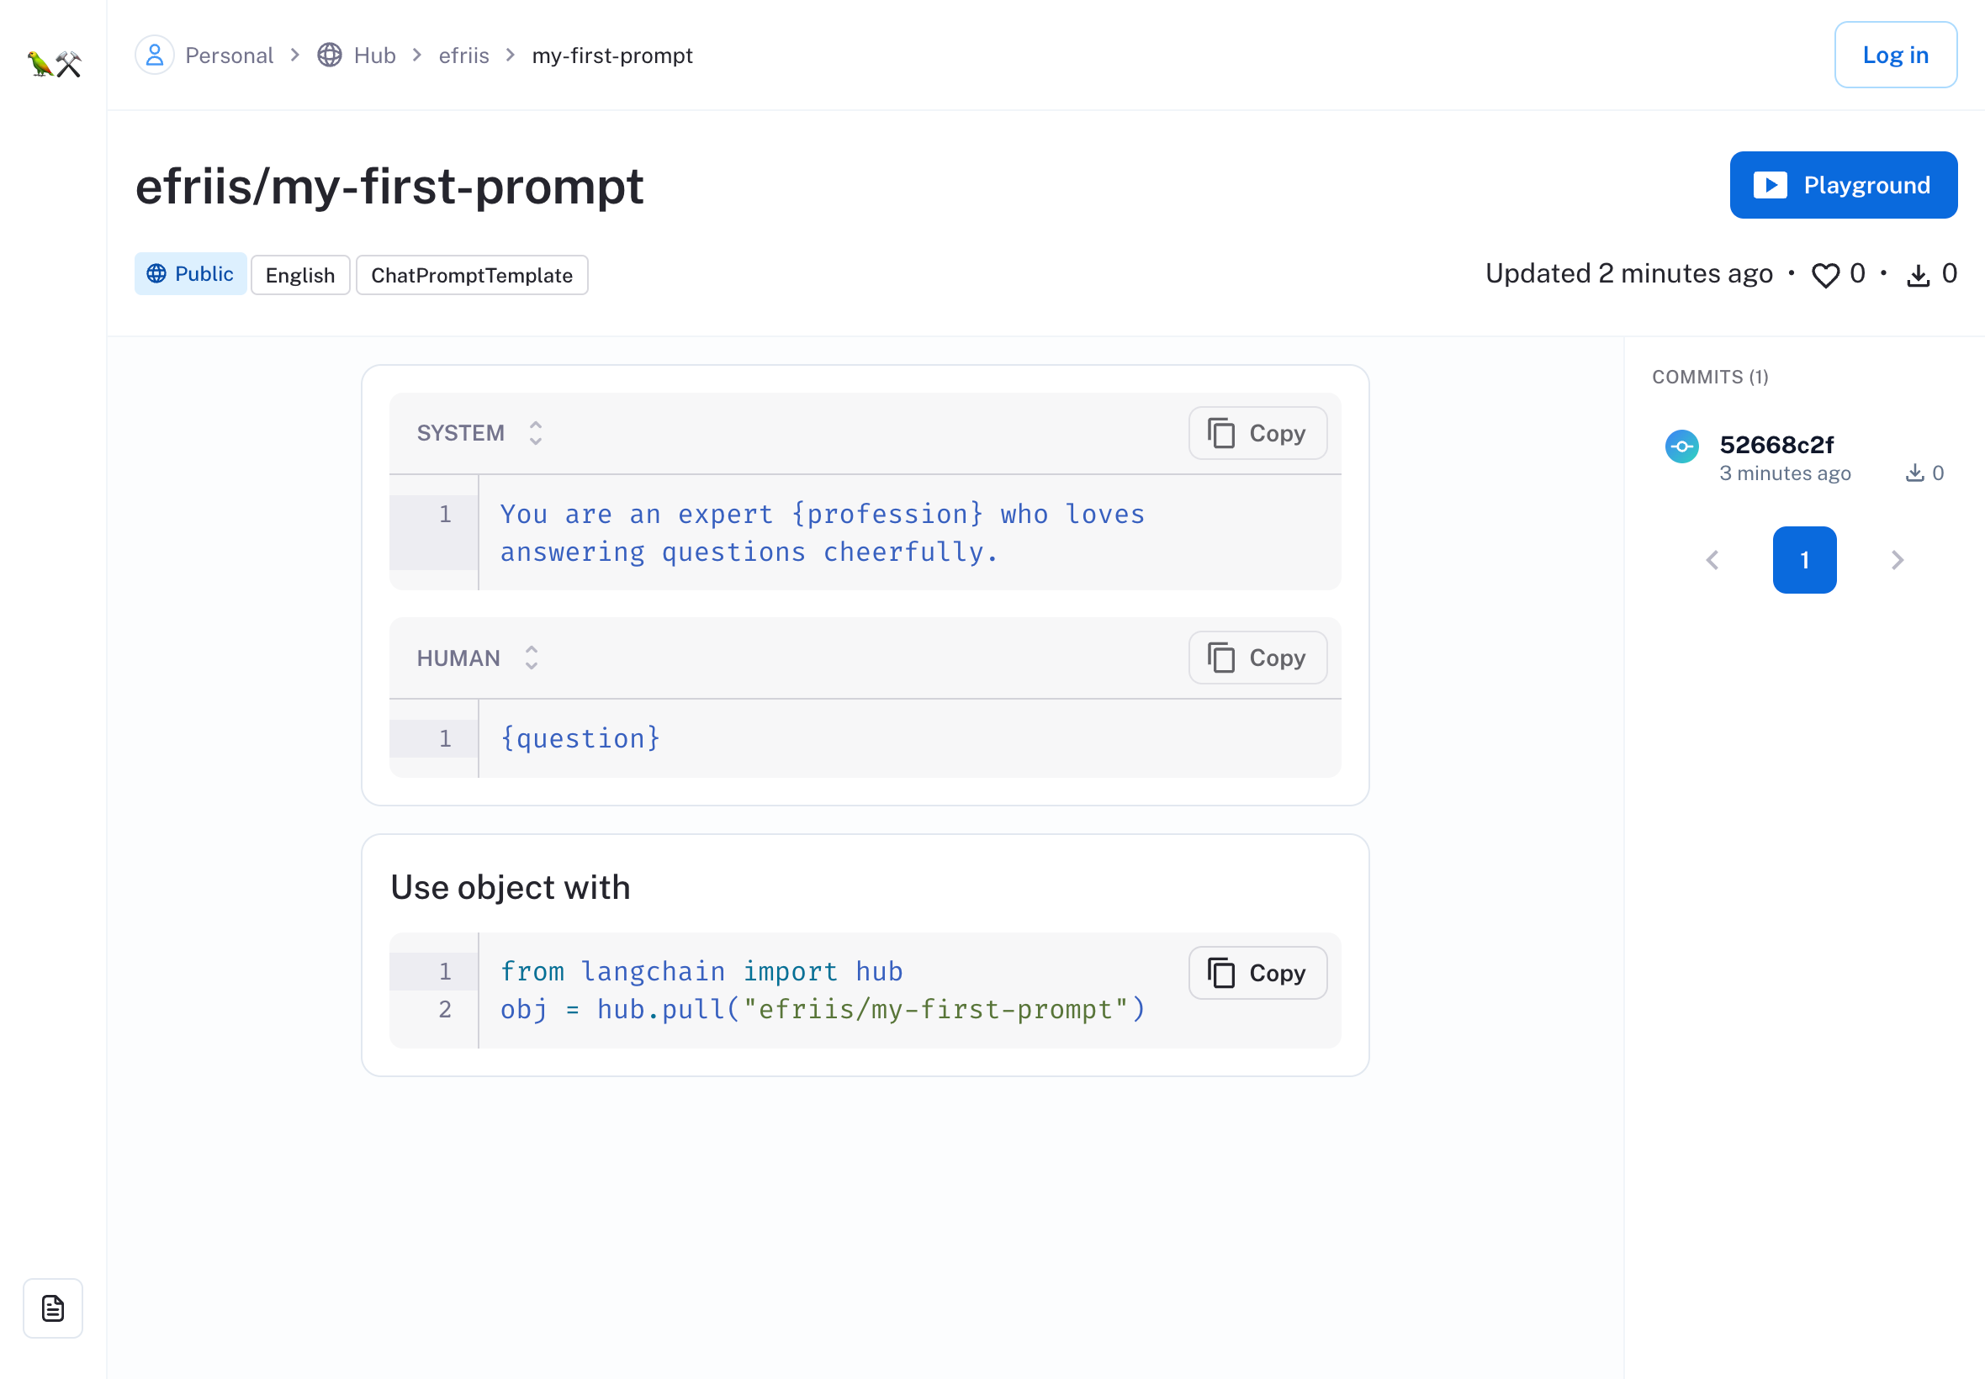Click the Log in button
Image resolution: width=1985 pixels, height=1379 pixels.
(x=1894, y=55)
